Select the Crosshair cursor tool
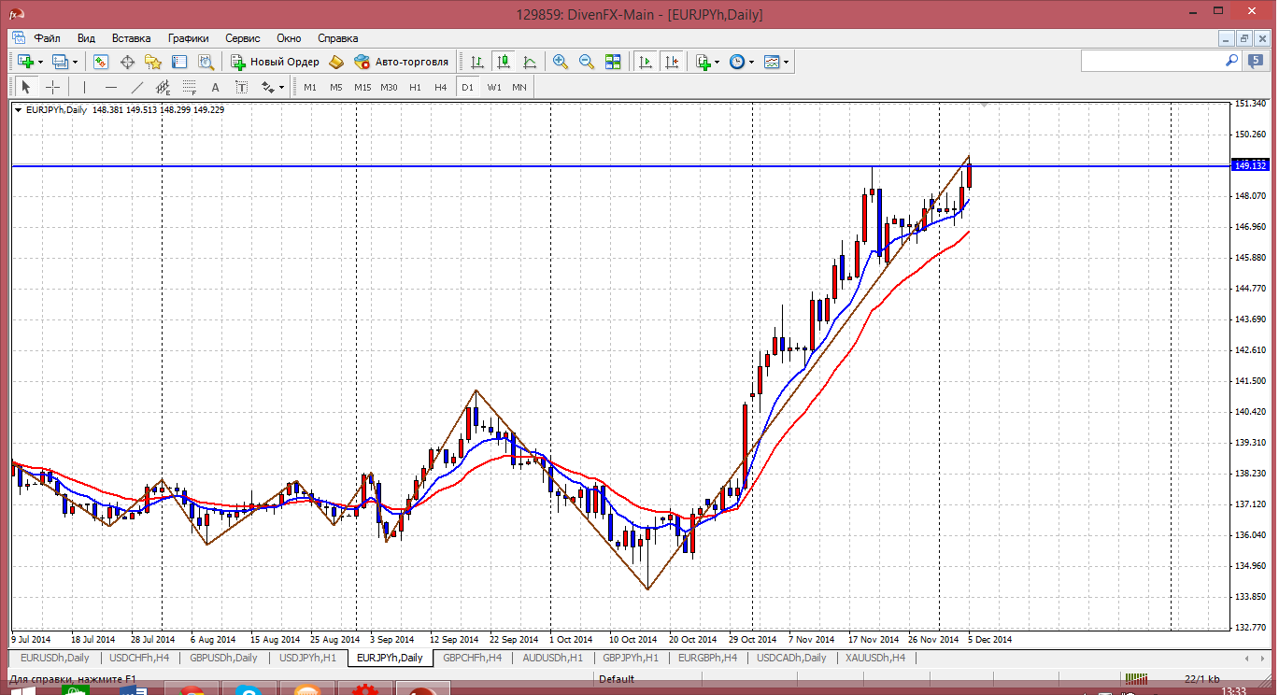The height and width of the screenshot is (695, 1279). tap(53, 87)
